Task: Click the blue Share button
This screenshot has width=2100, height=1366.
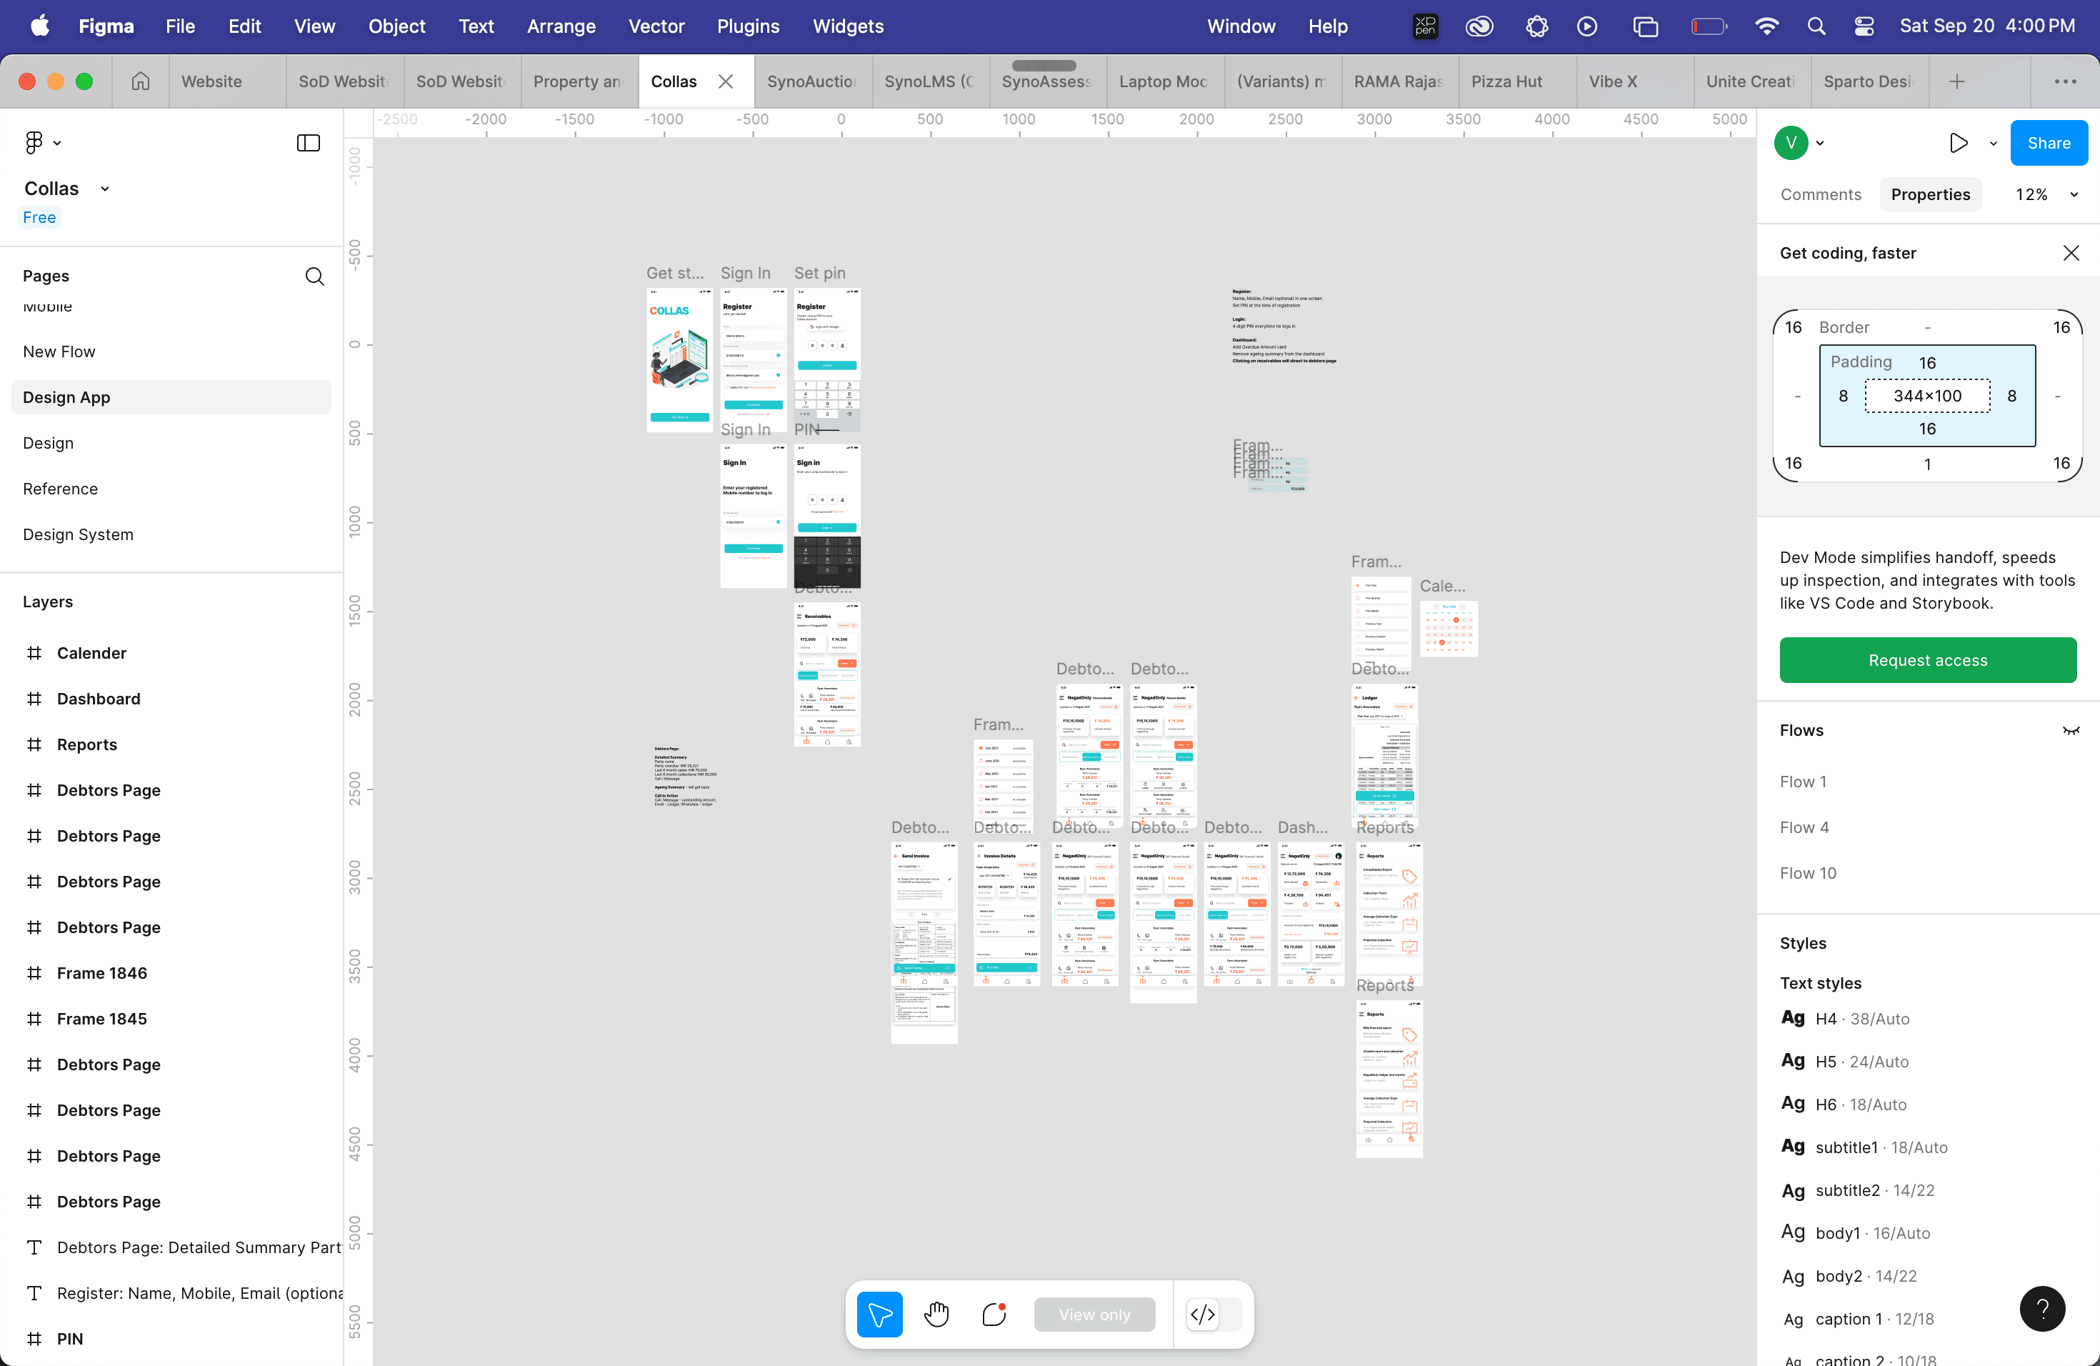Action: 2048,143
